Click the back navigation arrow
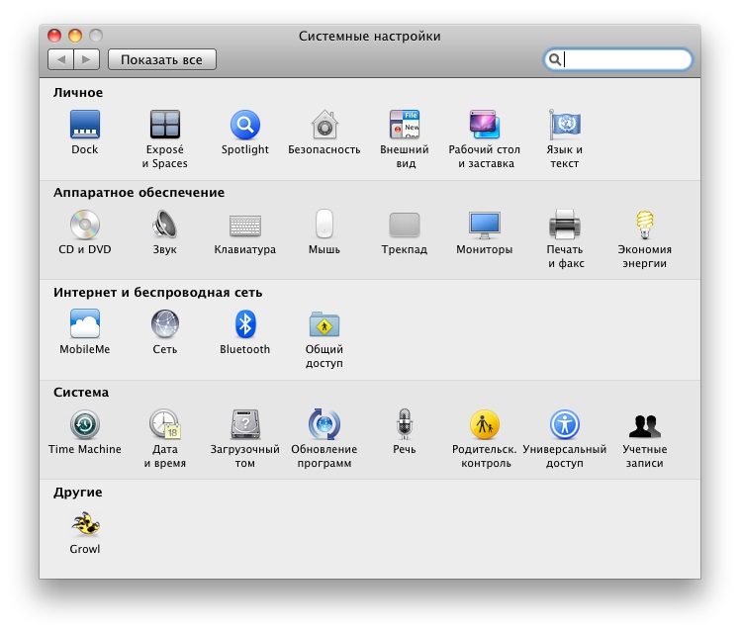 (x=61, y=60)
